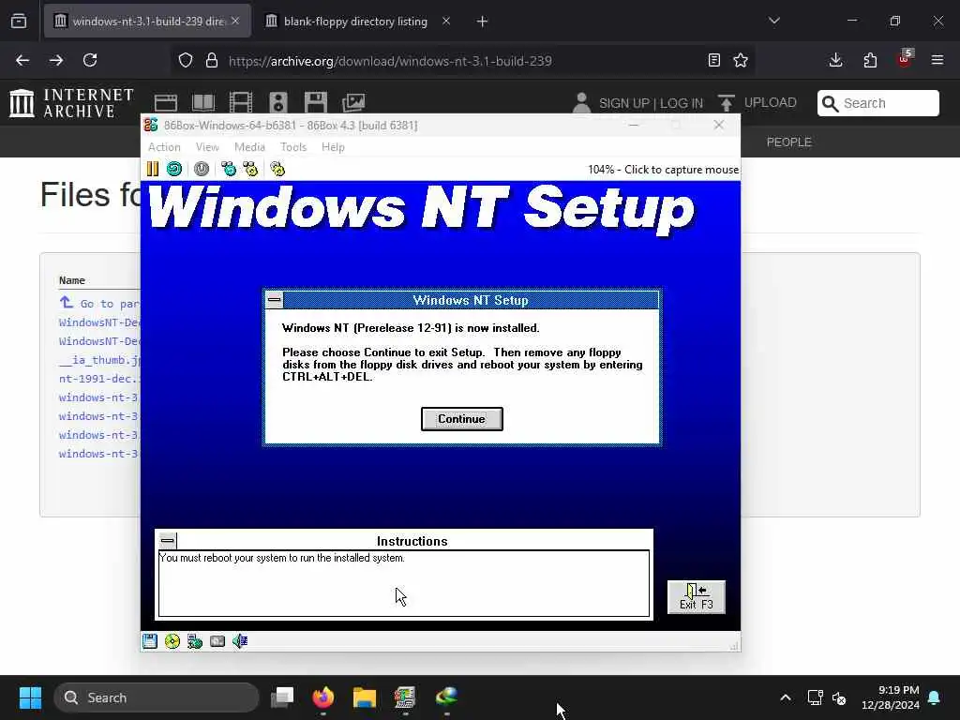
Task: Show hidden system tray icons chevron
Action: (x=786, y=697)
